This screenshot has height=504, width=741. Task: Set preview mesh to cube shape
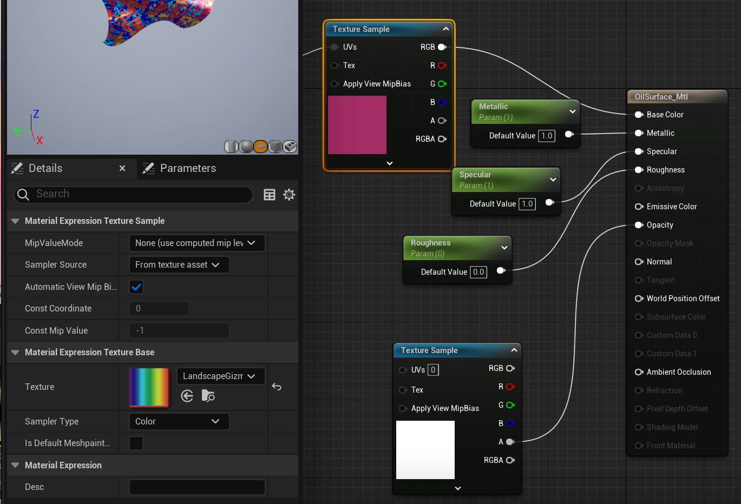tap(275, 147)
